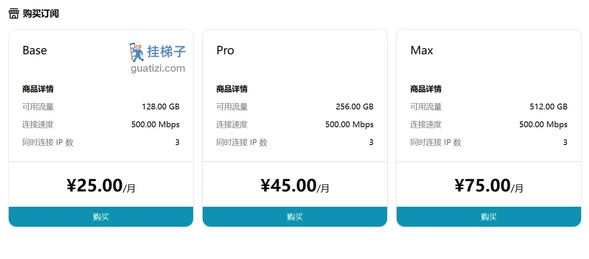Click the 128.00 GB traffic value
589x259 pixels.
tap(160, 107)
